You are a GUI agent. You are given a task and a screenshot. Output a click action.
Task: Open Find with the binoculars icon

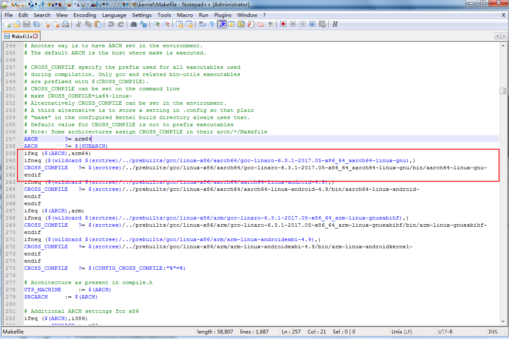click(x=133, y=24)
